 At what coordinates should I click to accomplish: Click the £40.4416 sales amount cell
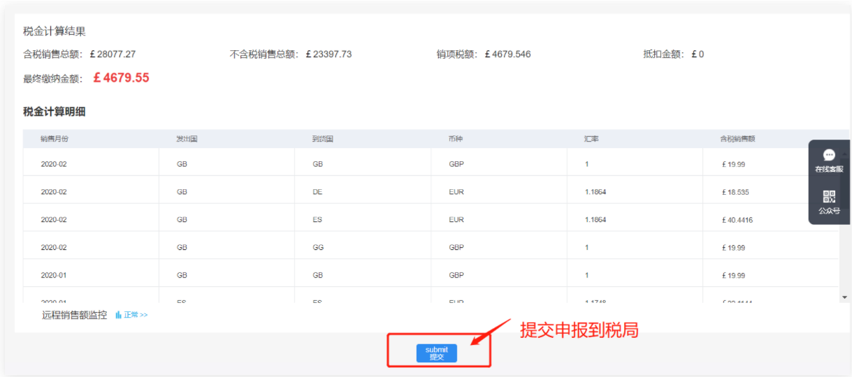737,220
